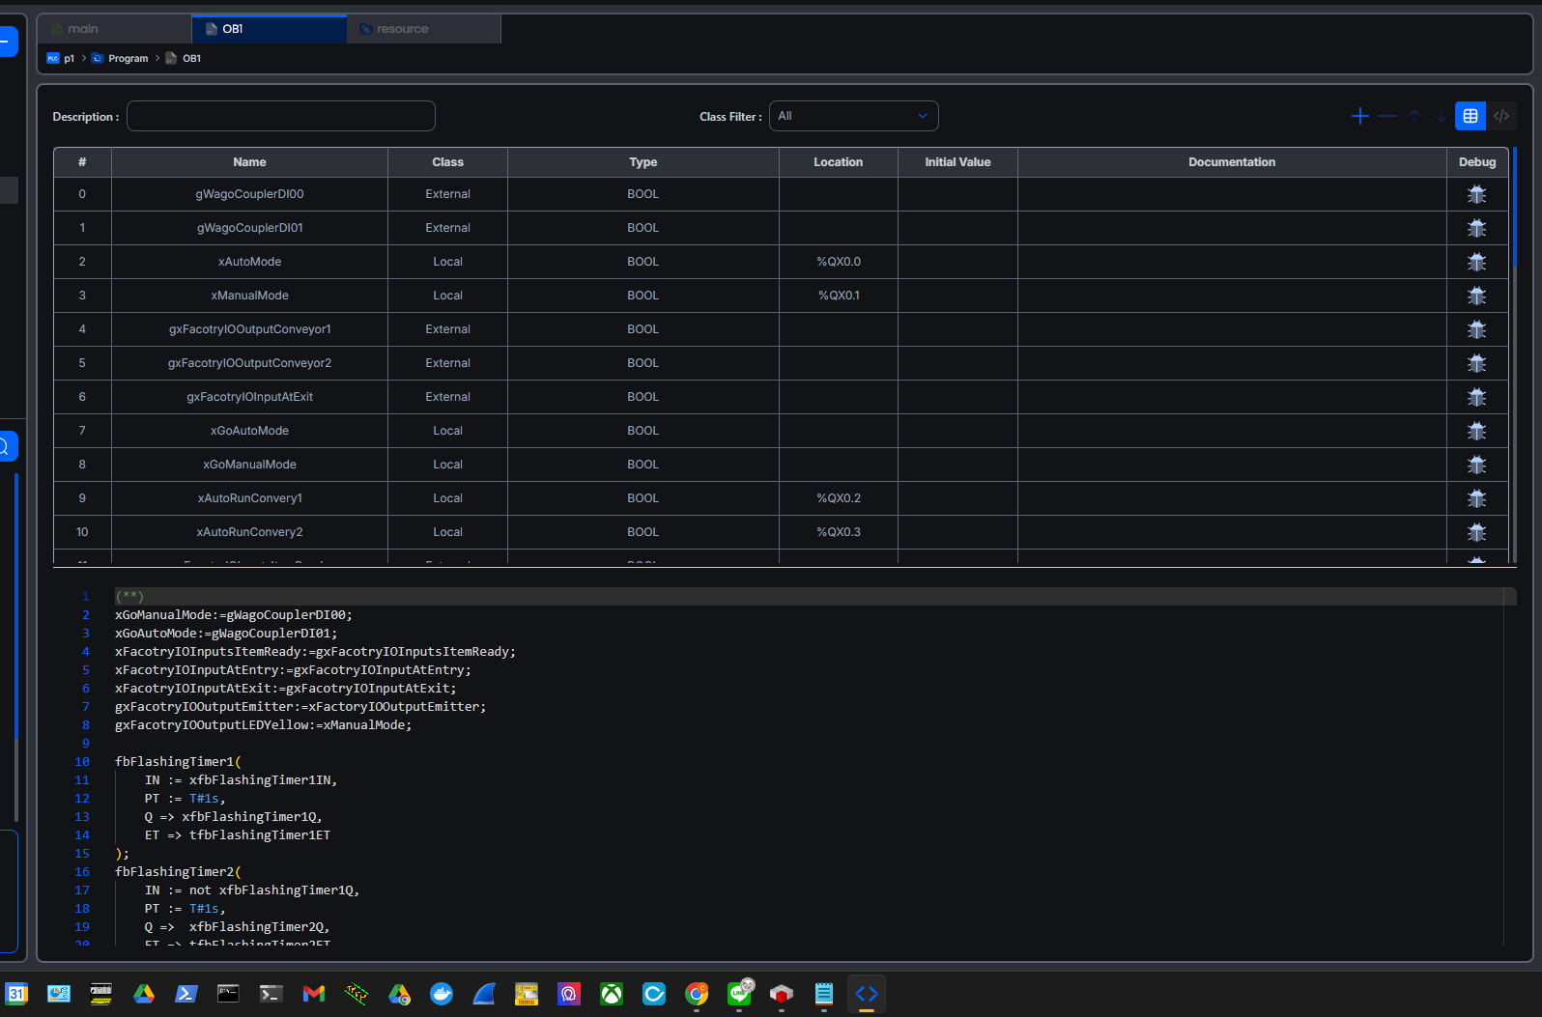Click the %QX0.1 location cell
Screen dimensions: 1542x1017
coord(839,296)
